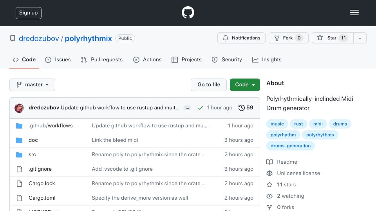The image size is (376, 211).
Task: Open the hamburger navigation menu
Action: pyautogui.click(x=354, y=13)
